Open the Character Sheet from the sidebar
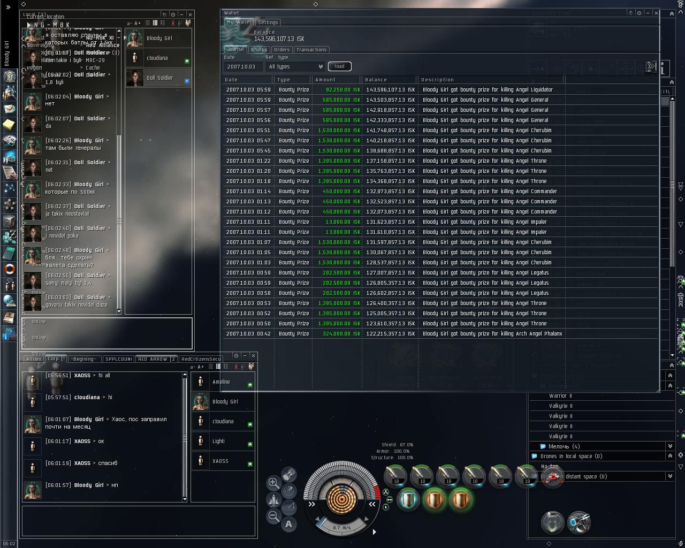 point(9,76)
